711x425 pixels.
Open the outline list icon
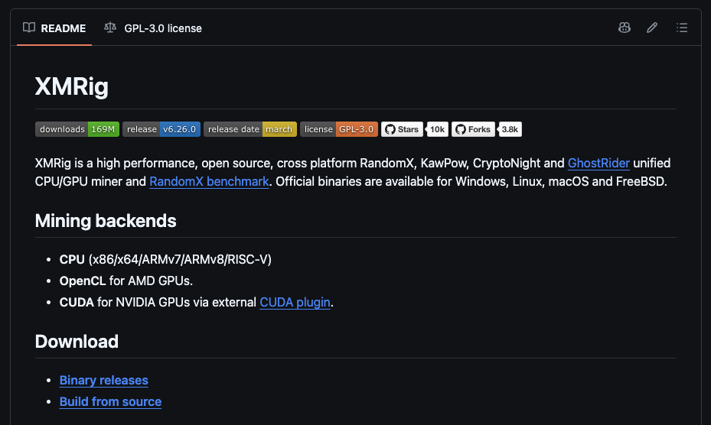tap(681, 28)
